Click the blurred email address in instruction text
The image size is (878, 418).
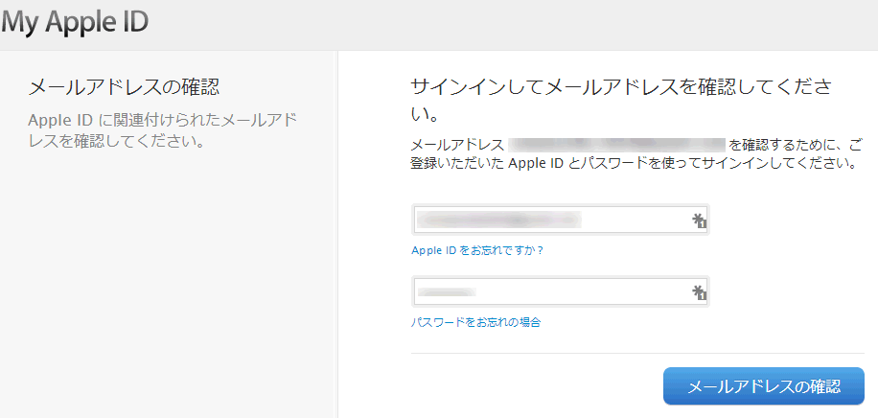pyautogui.click(x=616, y=145)
